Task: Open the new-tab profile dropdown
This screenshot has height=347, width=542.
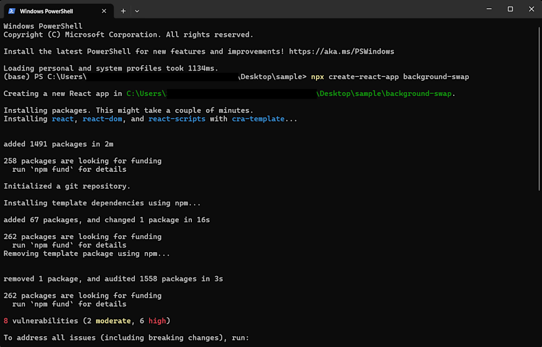Action: pyautogui.click(x=137, y=11)
